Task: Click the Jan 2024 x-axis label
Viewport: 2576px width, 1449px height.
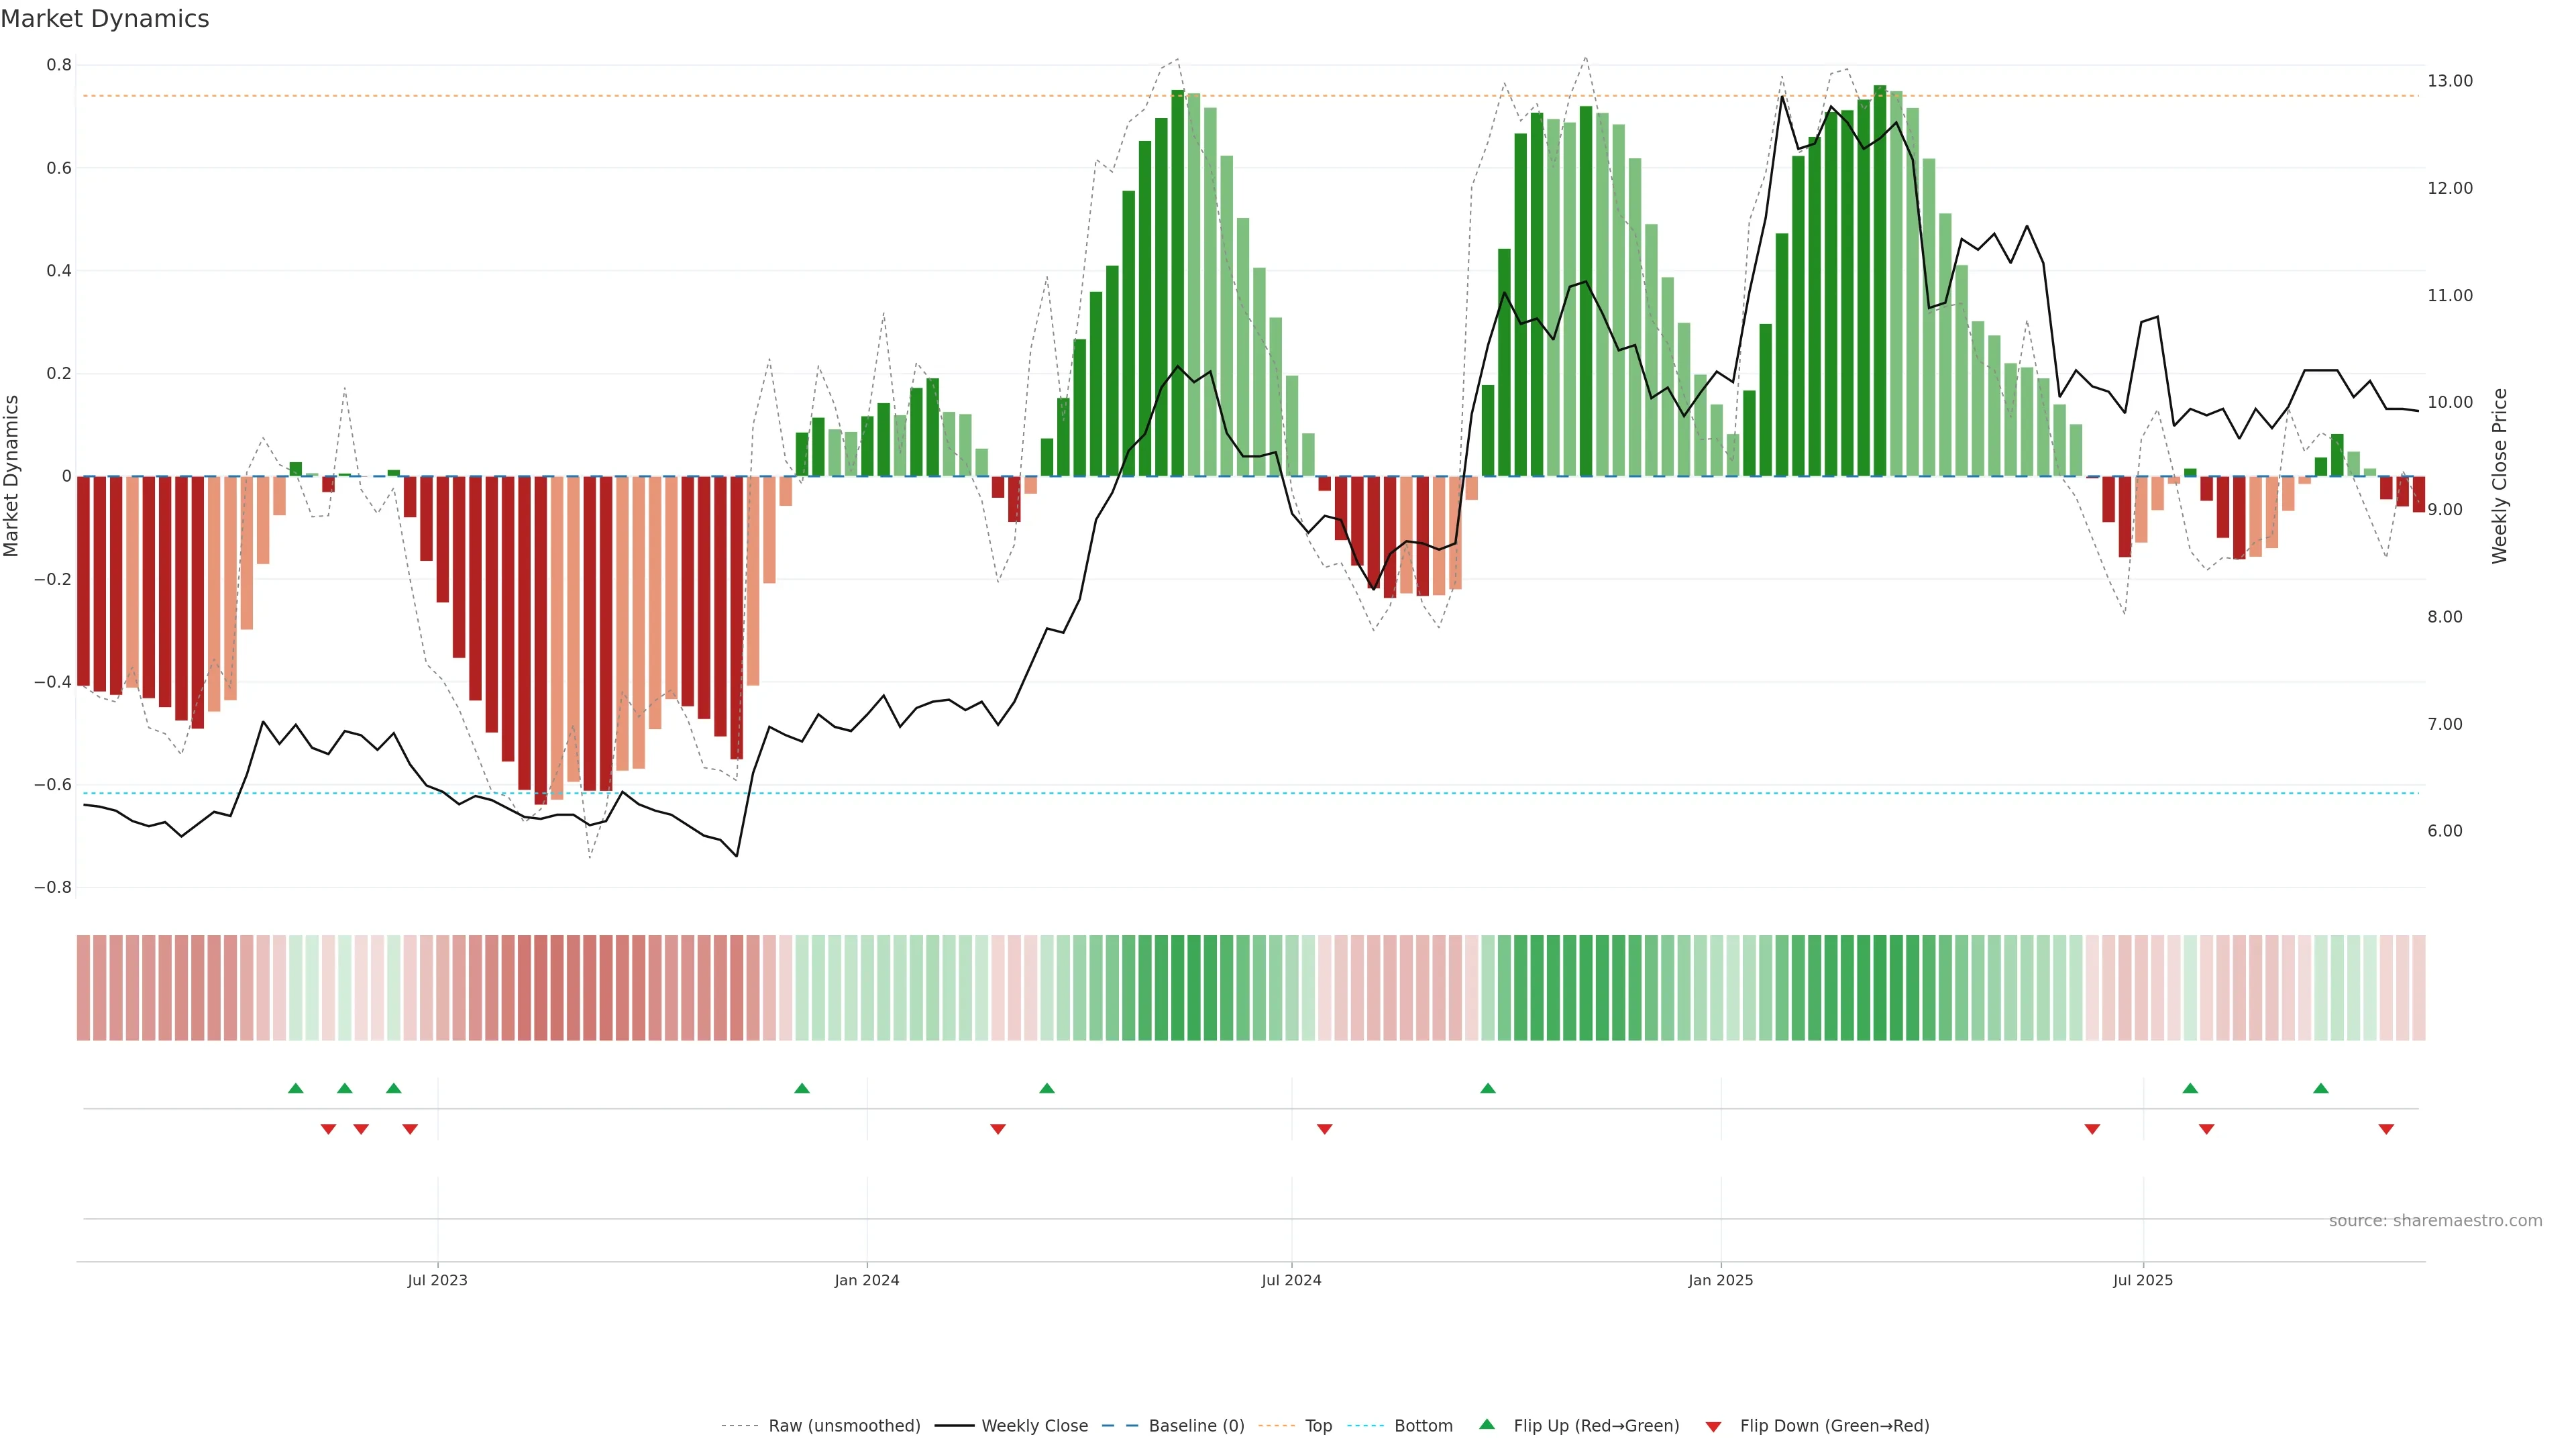Action: [867, 1280]
